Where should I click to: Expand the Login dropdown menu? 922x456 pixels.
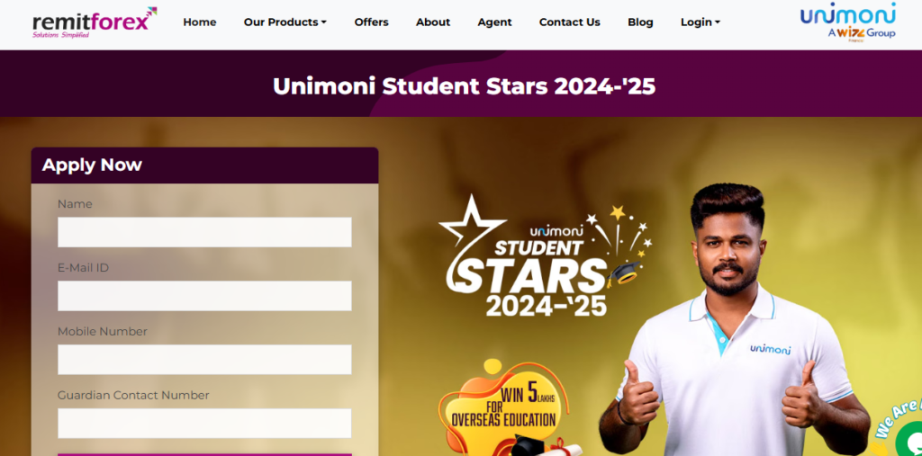(x=701, y=22)
